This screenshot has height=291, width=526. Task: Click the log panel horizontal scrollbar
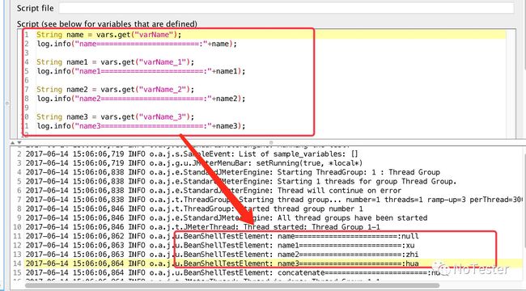[231, 286]
